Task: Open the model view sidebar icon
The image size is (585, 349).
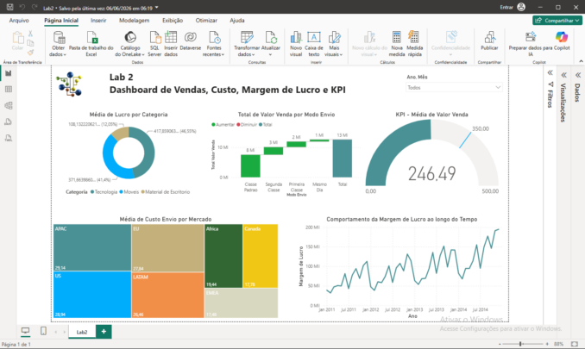Action: [9, 105]
